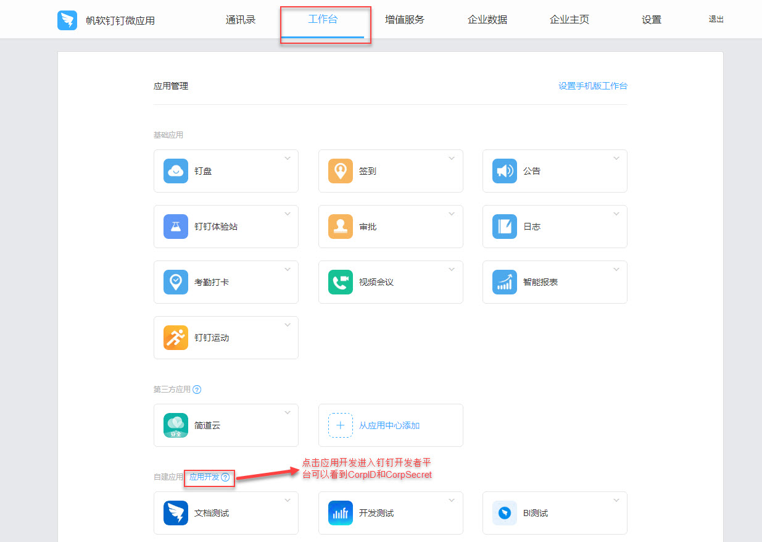Click the 从应用中心添加 link text
Viewport: 762px width, 542px height.
(389, 425)
